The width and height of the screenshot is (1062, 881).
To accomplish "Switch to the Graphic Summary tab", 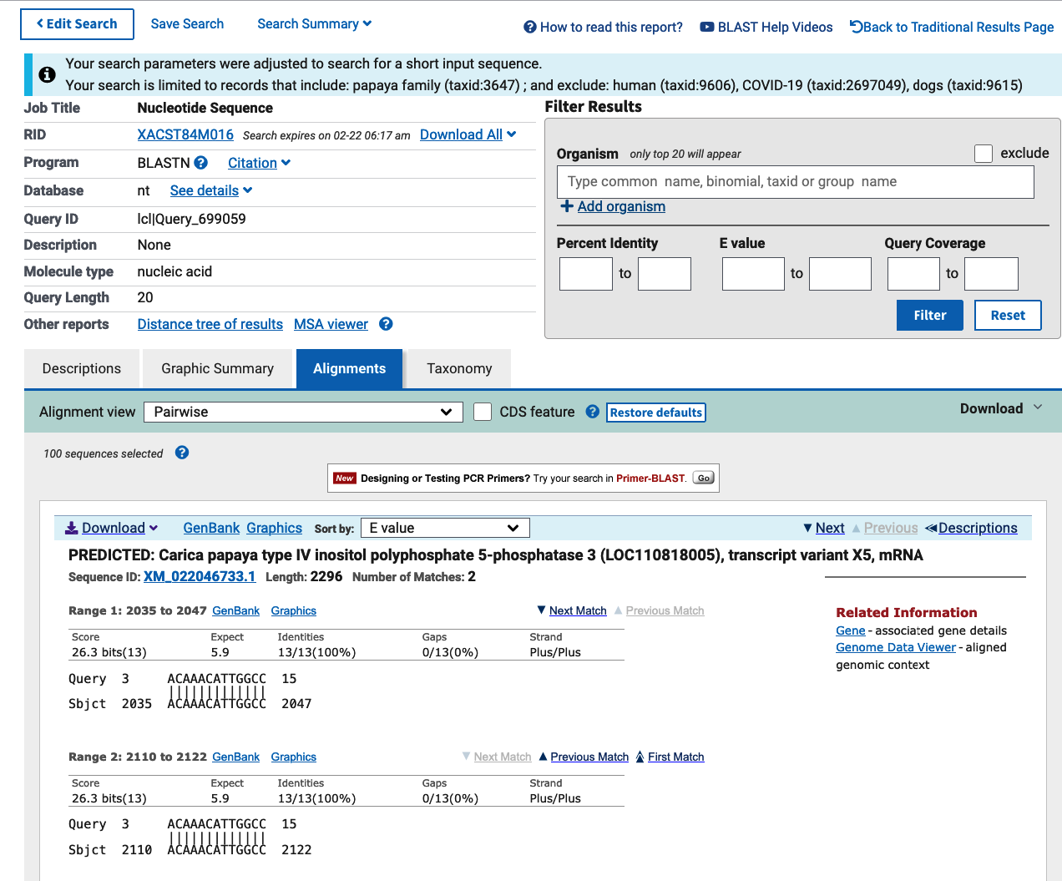I will tap(218, 369).
